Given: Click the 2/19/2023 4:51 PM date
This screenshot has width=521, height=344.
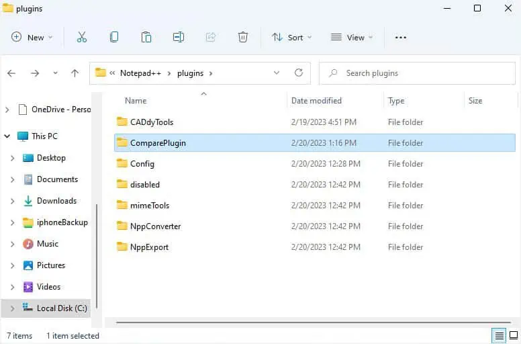Looking at the screenshot, I should [324, 122].
